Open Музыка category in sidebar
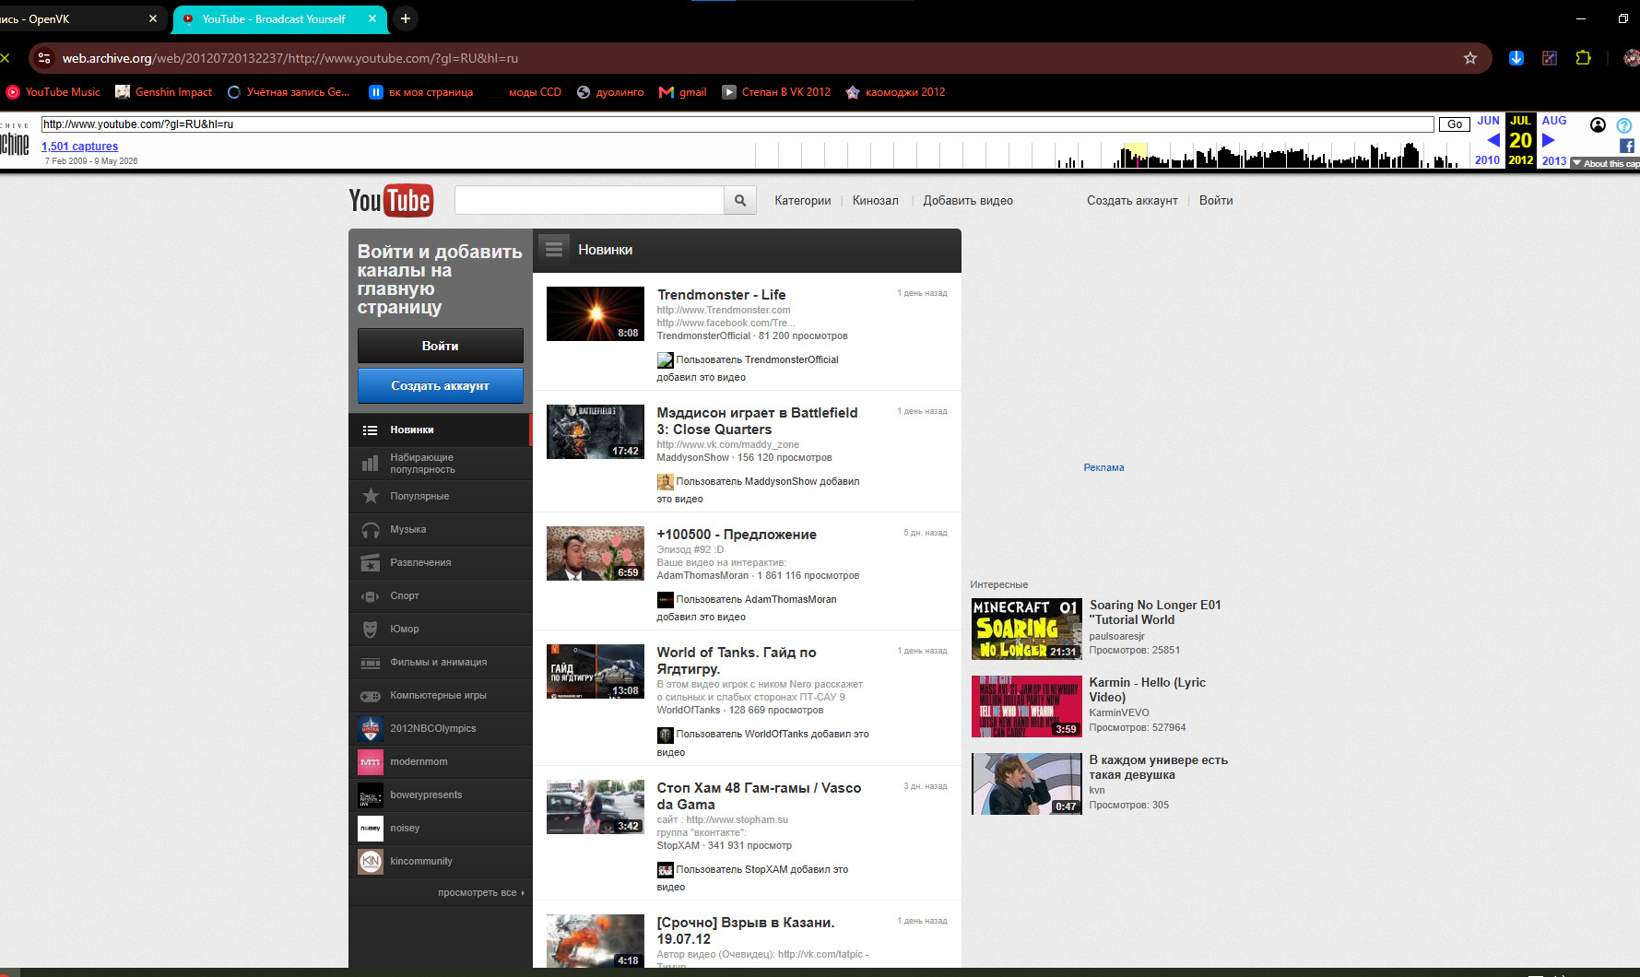 point(441,530)
